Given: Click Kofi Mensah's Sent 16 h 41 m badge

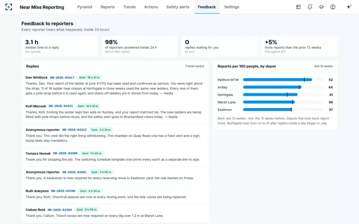Looking at the screenshot, I should click(88, 106).
